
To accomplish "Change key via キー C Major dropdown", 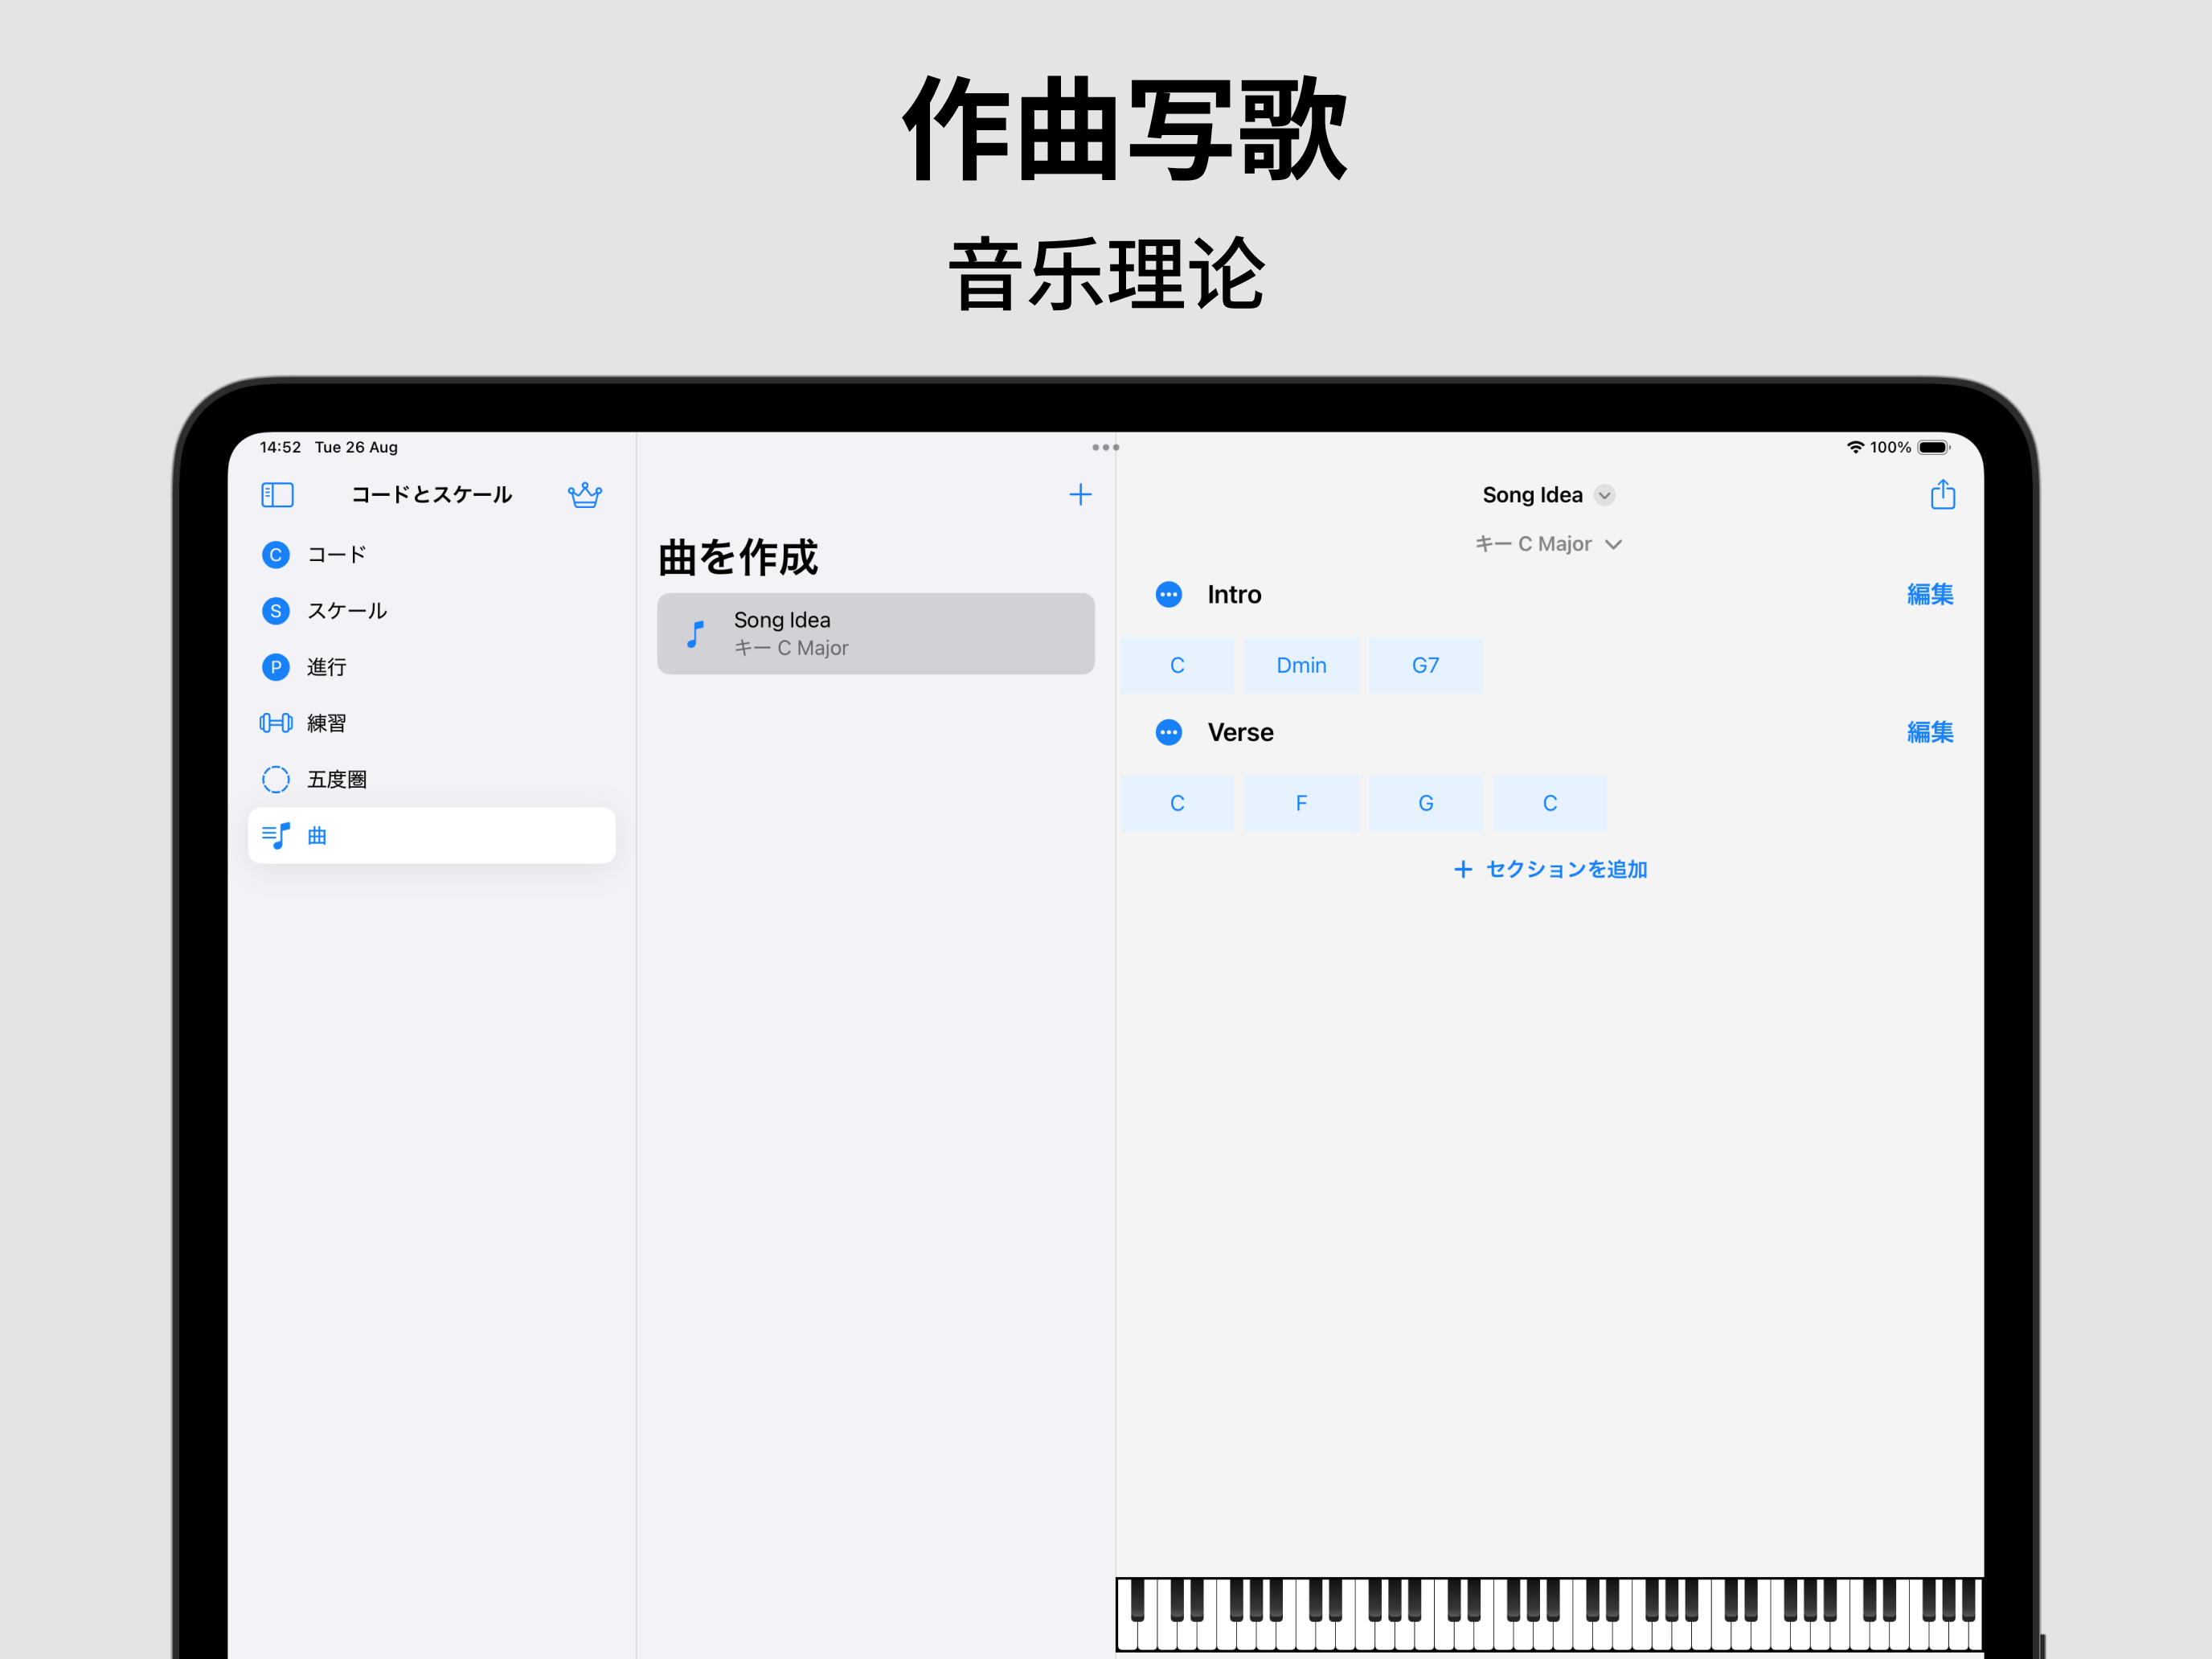I will [1548, 544].
